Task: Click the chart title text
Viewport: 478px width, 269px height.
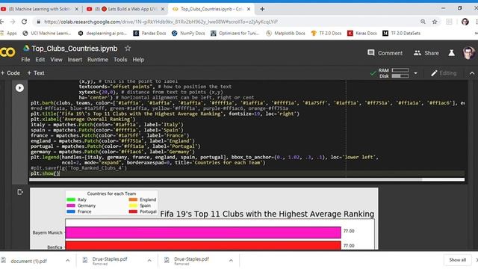Action: [267, 214]
